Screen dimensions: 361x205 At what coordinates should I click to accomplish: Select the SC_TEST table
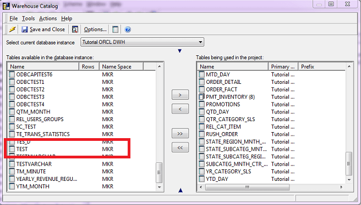click(x=26, y=127)
